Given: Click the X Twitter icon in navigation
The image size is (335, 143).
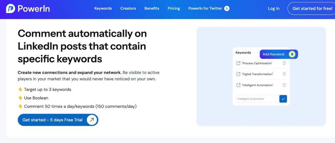Looking at the screenshot, I should click(x=227, y=8).
